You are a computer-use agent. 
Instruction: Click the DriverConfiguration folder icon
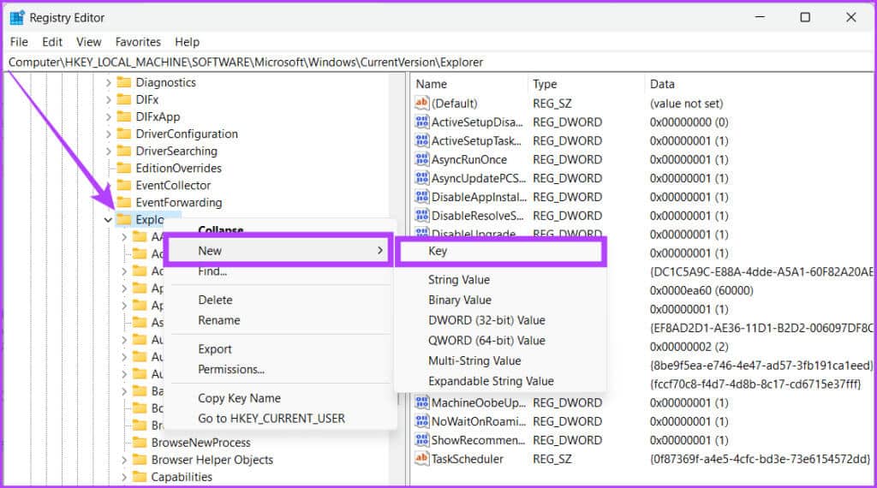(123, 134)
